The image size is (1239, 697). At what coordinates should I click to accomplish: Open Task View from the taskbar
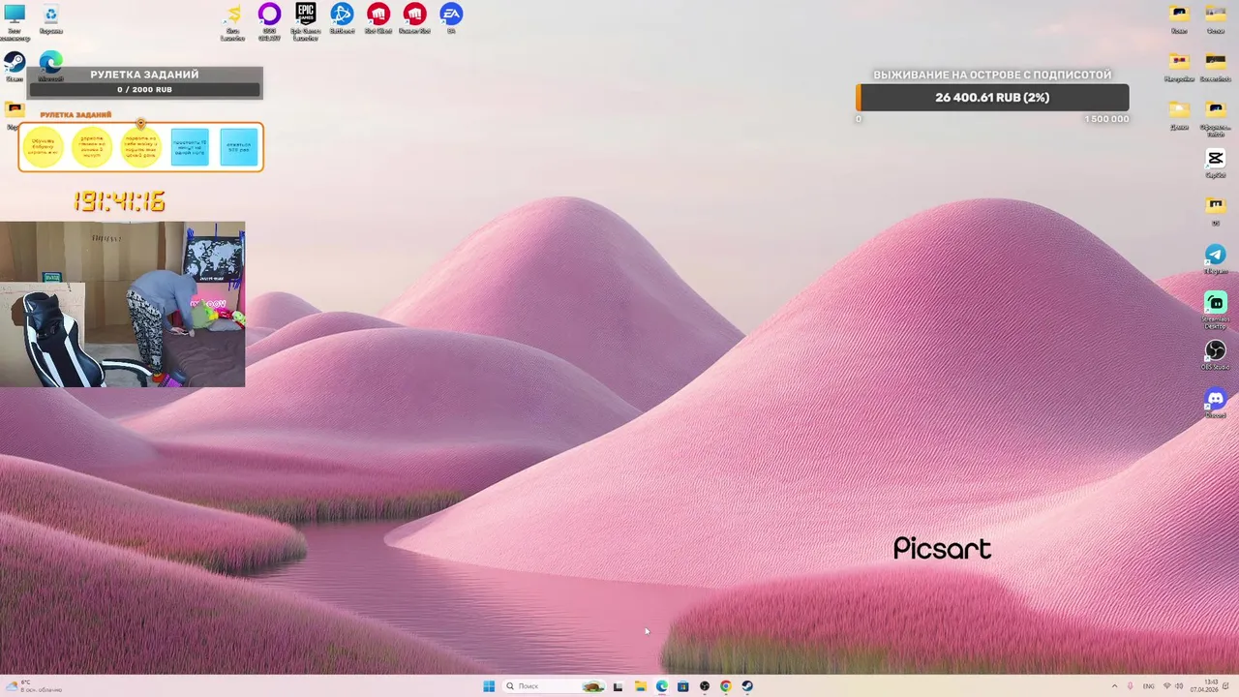coord(618,686)
